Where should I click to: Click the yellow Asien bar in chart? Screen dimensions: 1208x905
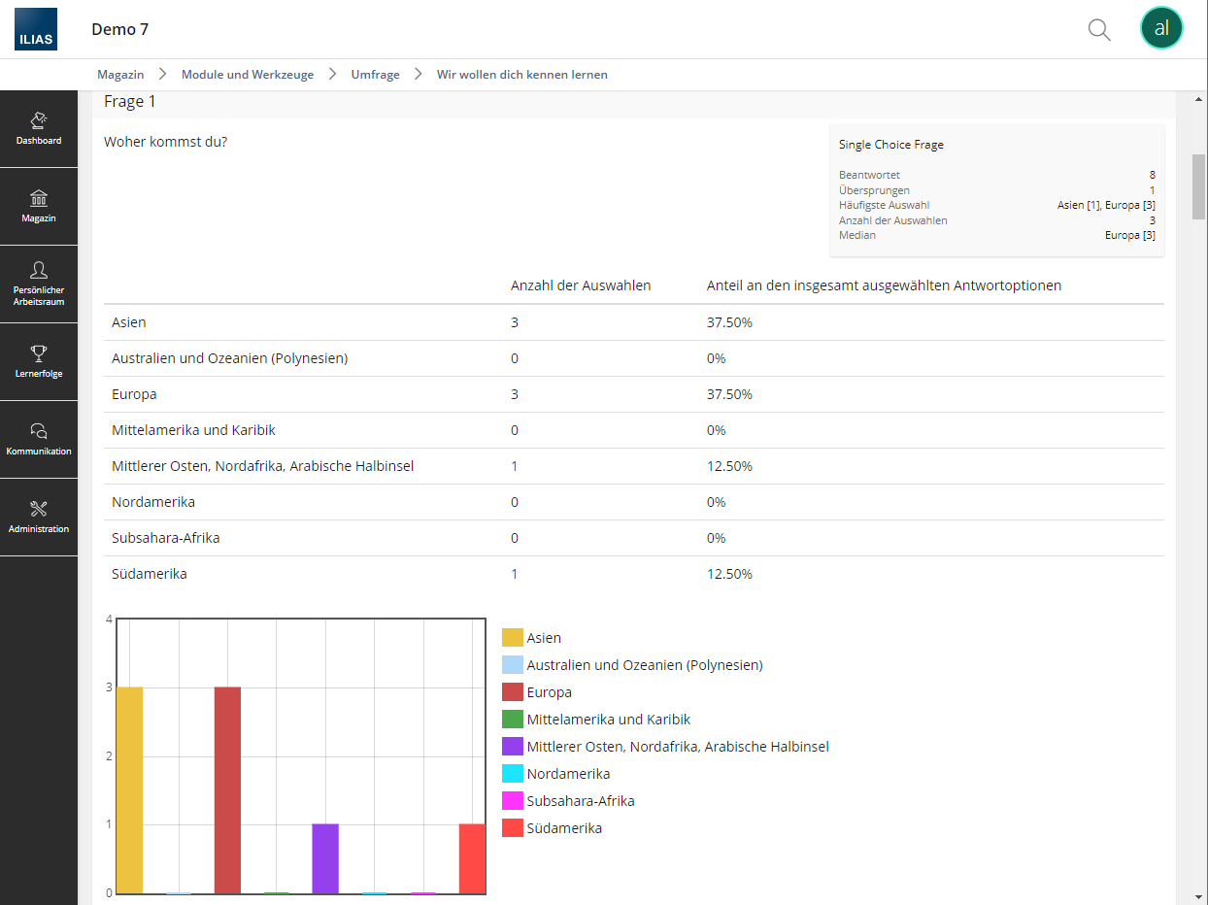129,789
